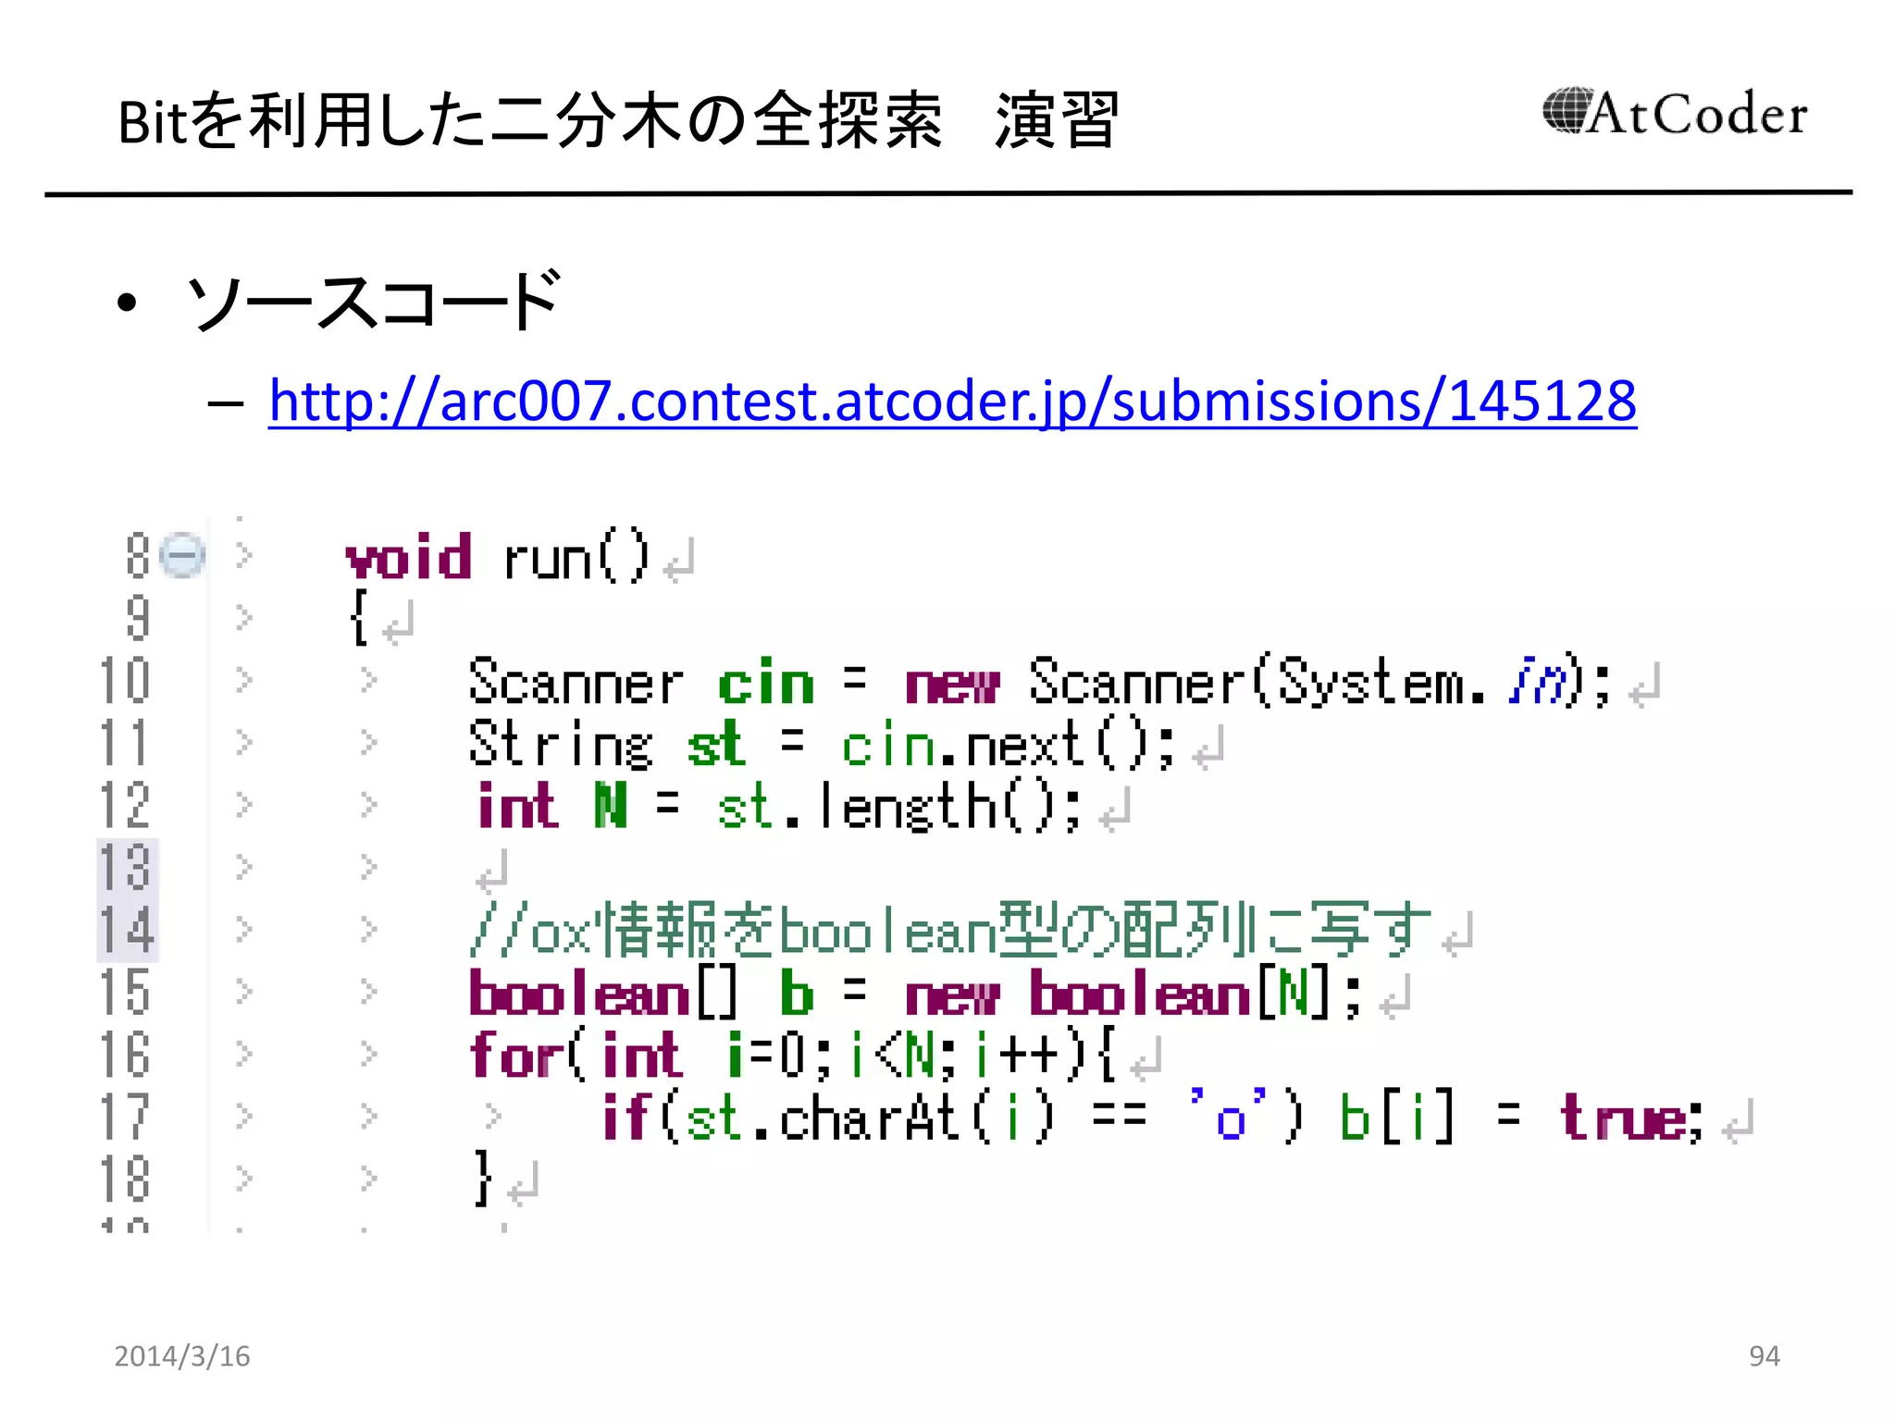
Task: Click the slide title 'Bitを利用した二分木の全探索 演習'
Action: click(x=618, y=121)
